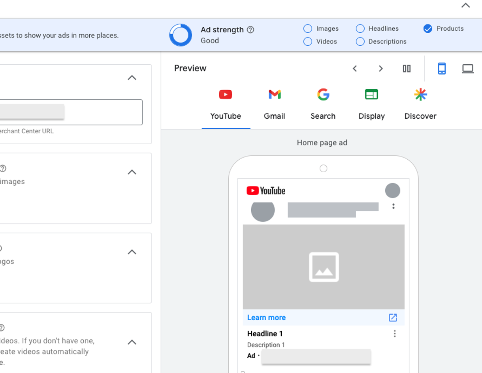Show the previous ad preview
The image size is (482, 373).
[355, 69]
